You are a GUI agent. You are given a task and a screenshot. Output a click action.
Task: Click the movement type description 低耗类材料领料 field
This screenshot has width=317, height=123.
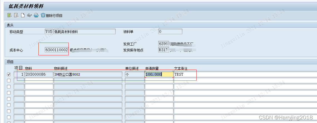point(85,31)
